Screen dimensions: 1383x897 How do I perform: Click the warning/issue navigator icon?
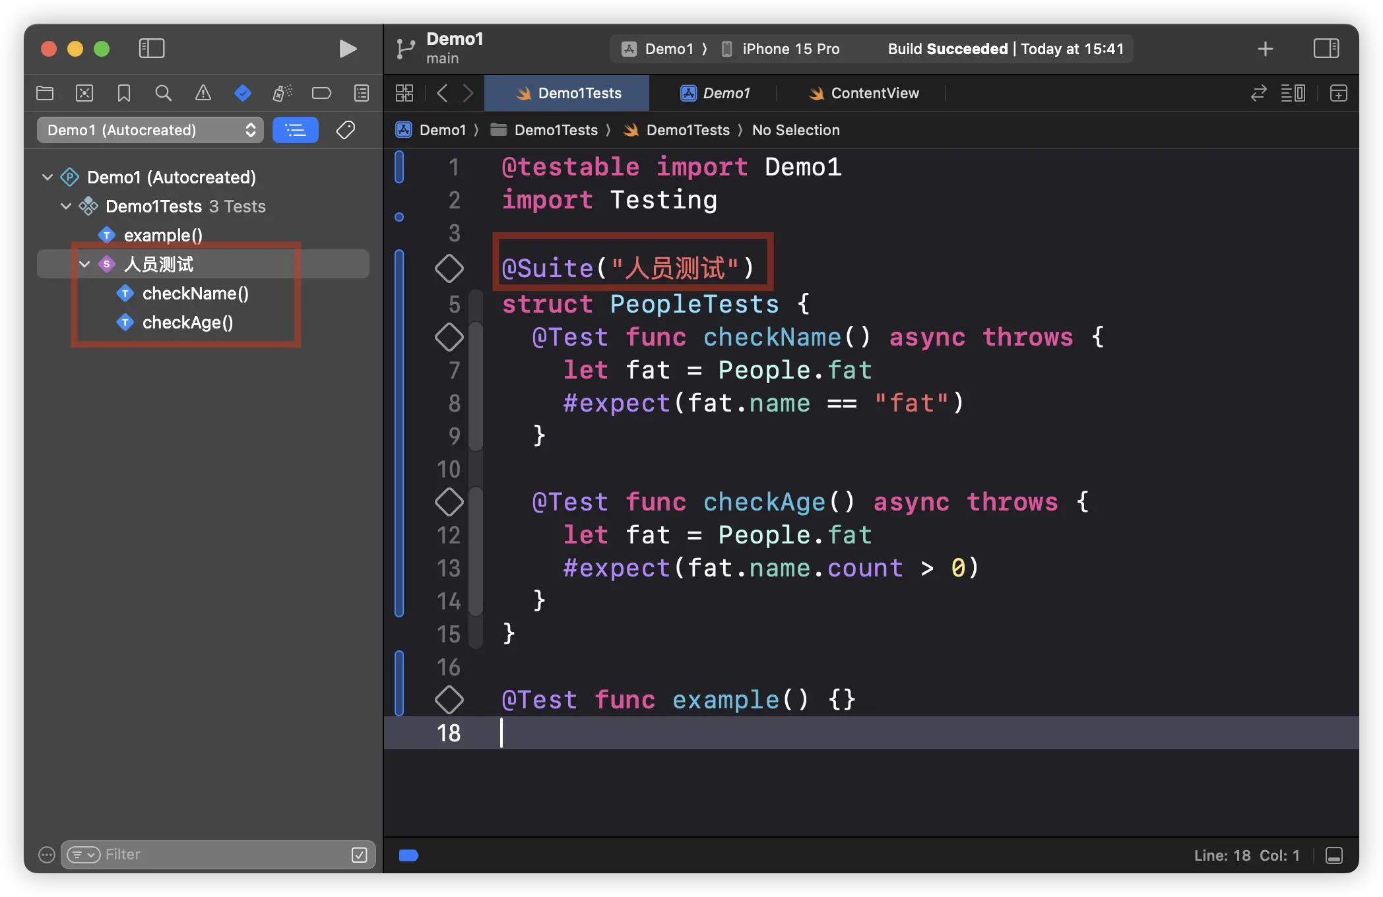click(201, 93)
